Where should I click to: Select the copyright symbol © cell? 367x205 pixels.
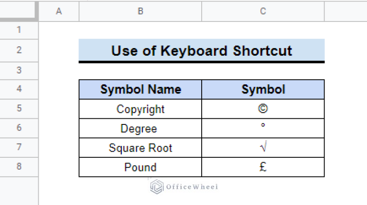tap(263, 109)
